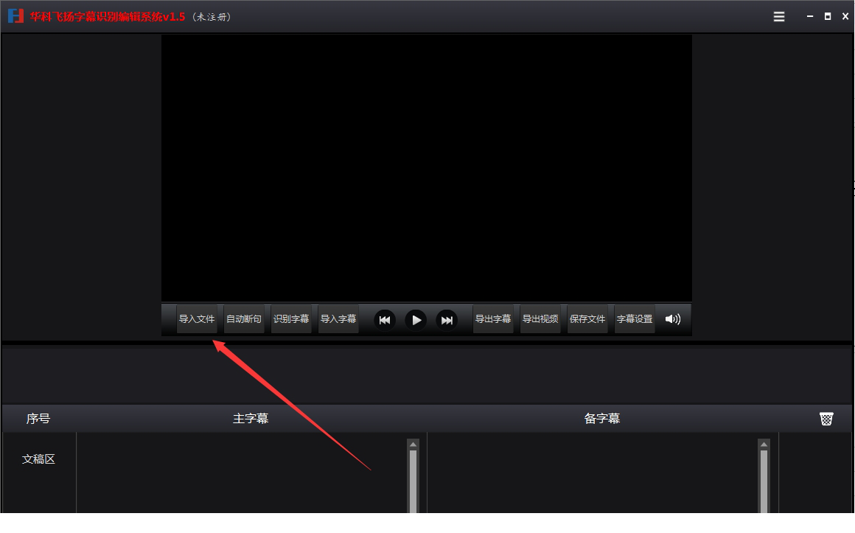Start 识别字幕 subtitle recognition
The height and width of the screenshot is (533, 855).
[291, 319]
